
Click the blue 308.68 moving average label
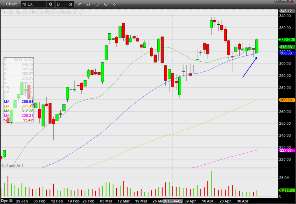[287, 53]
